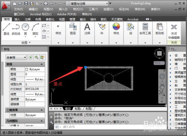
Task: Expand the 修改 panel arrow
Action: coord(58,43)
